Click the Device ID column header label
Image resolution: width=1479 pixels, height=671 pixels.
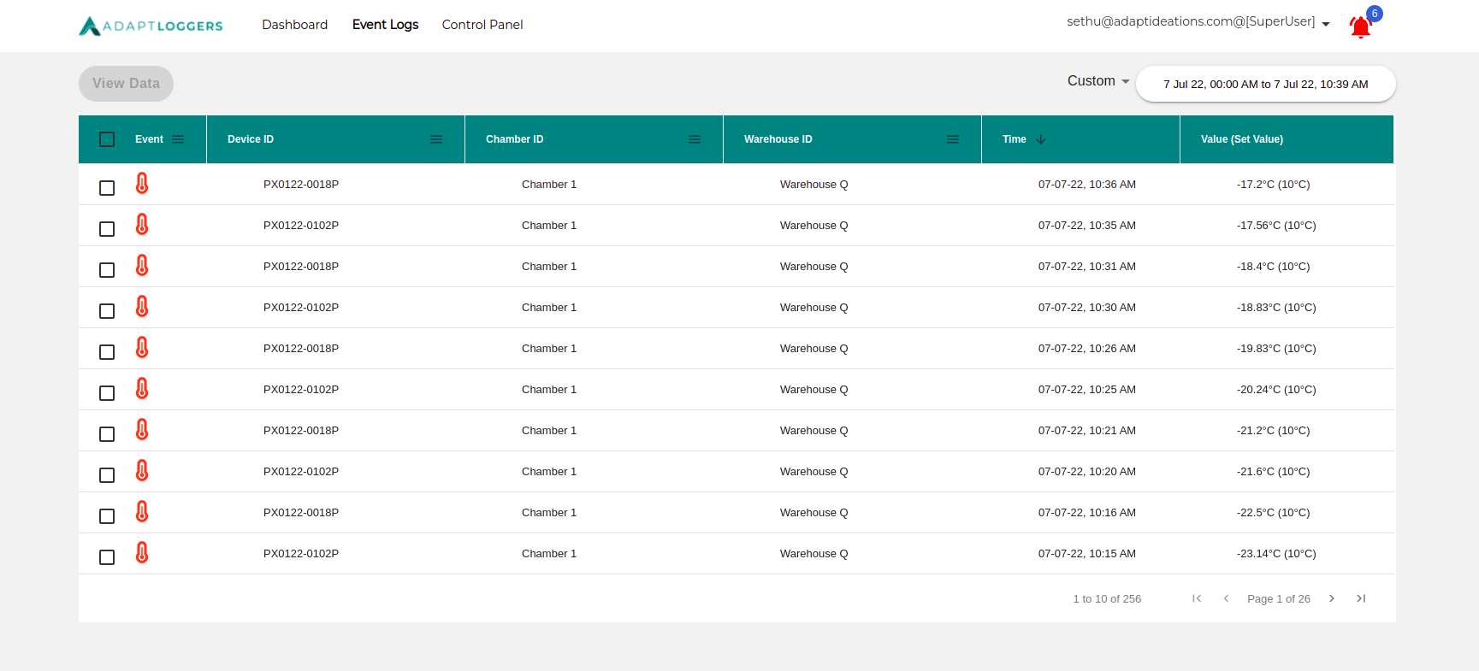coord(251,139)
